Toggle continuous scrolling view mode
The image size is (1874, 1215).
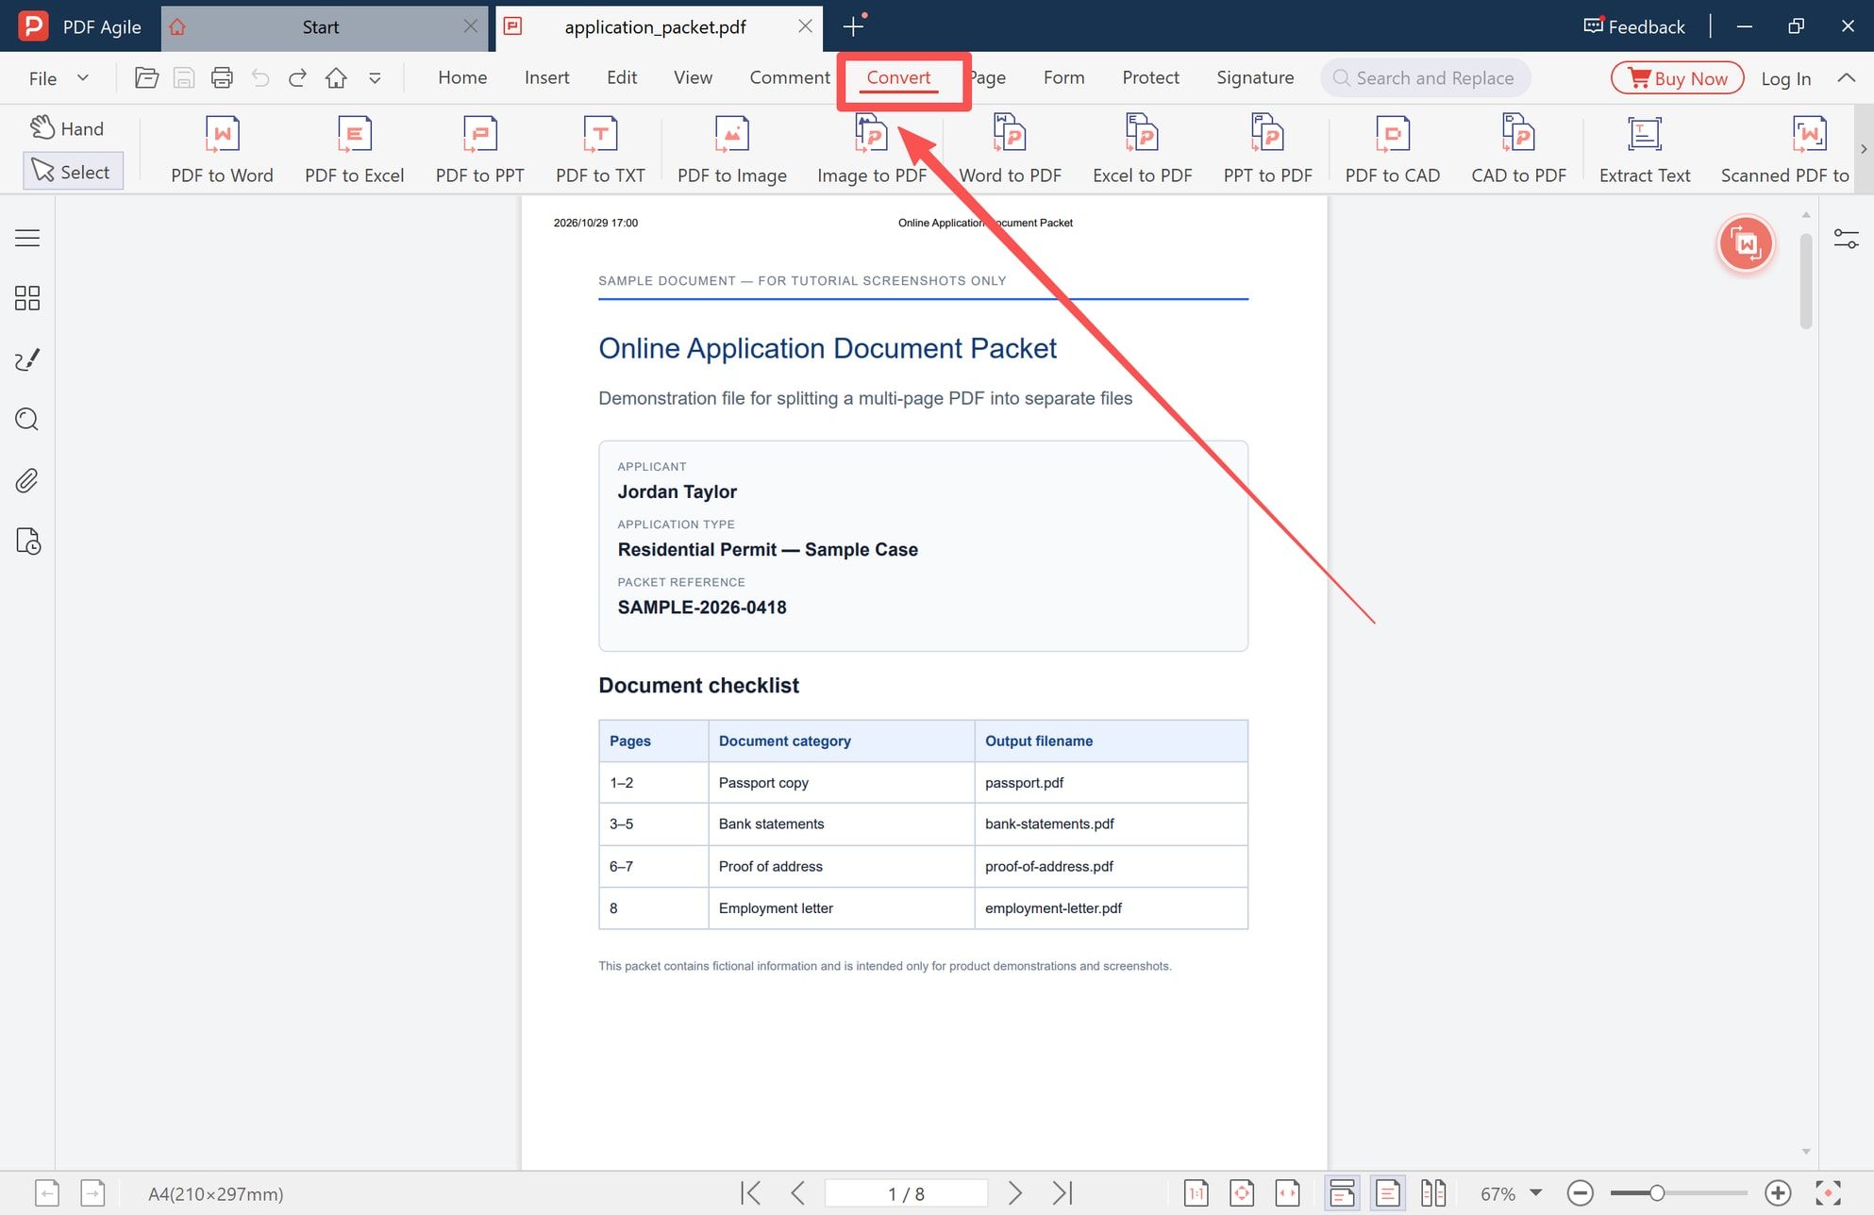pos(1342,1193)
